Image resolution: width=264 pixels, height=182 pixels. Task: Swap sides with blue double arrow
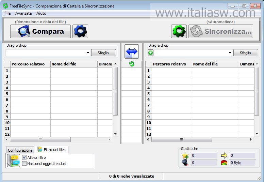pyautogui.click(x=132, y=51)
